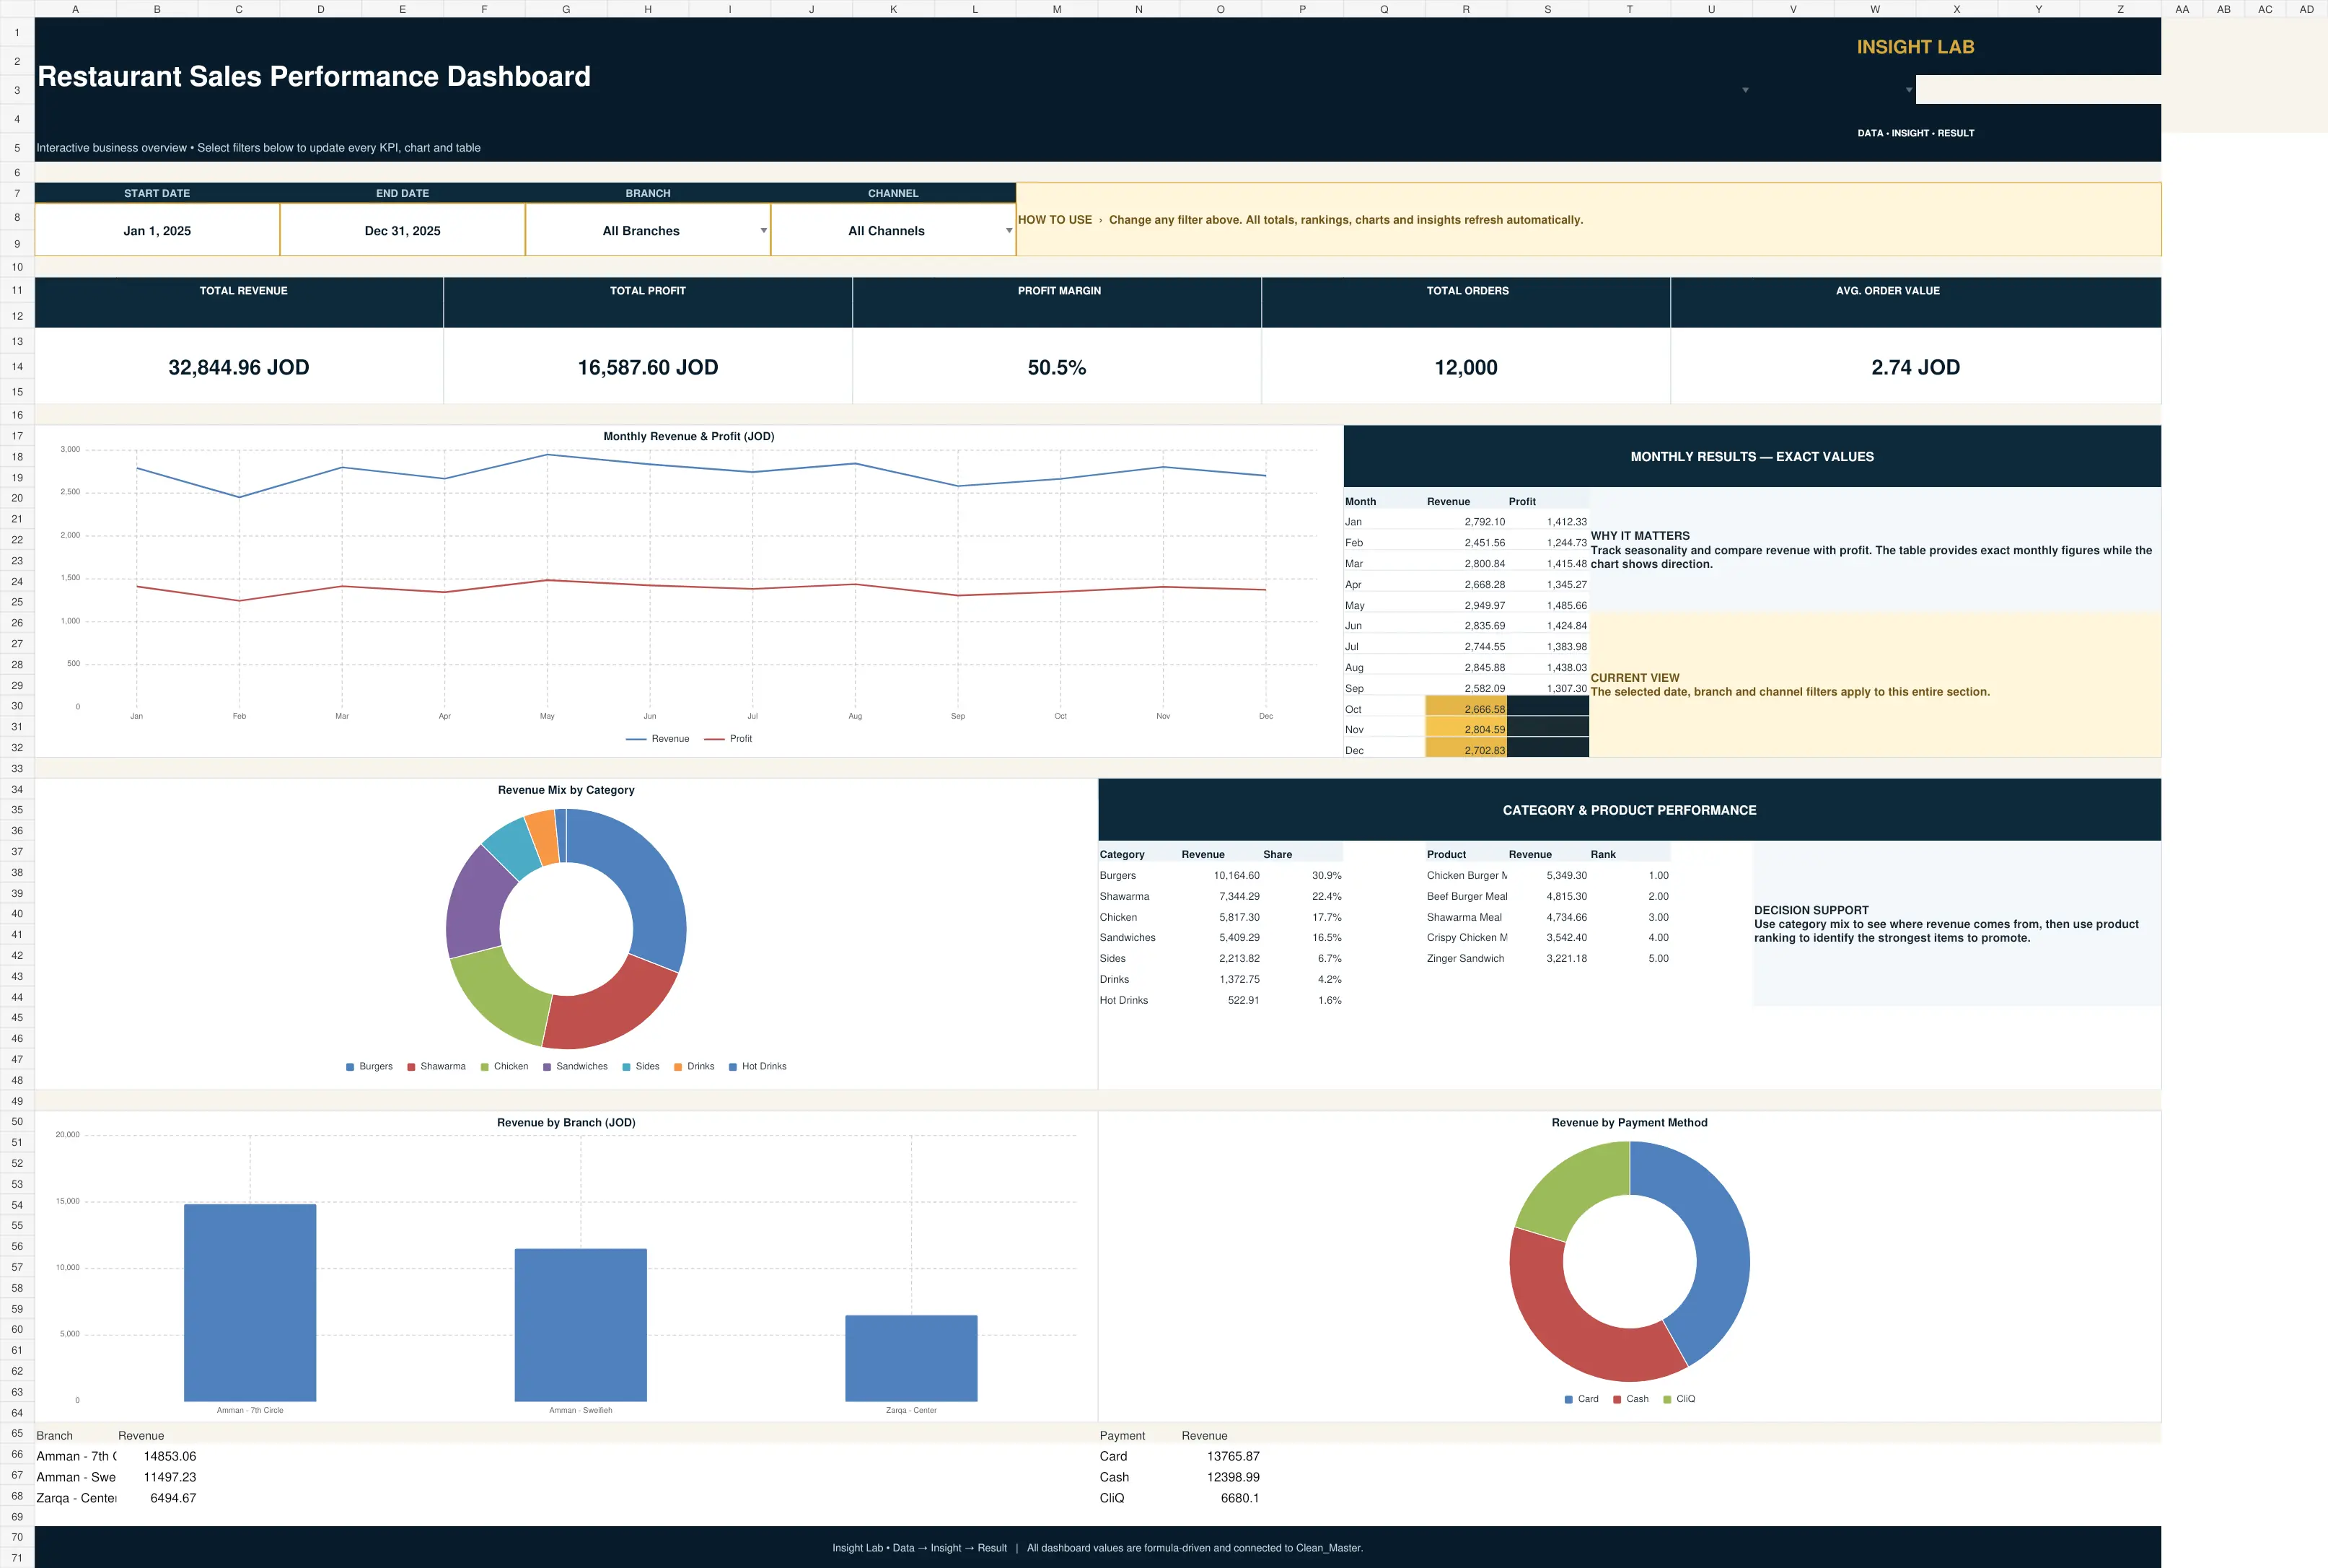
Task: Select the End Date field Dec 31, 2025
Action: [403, 231]
